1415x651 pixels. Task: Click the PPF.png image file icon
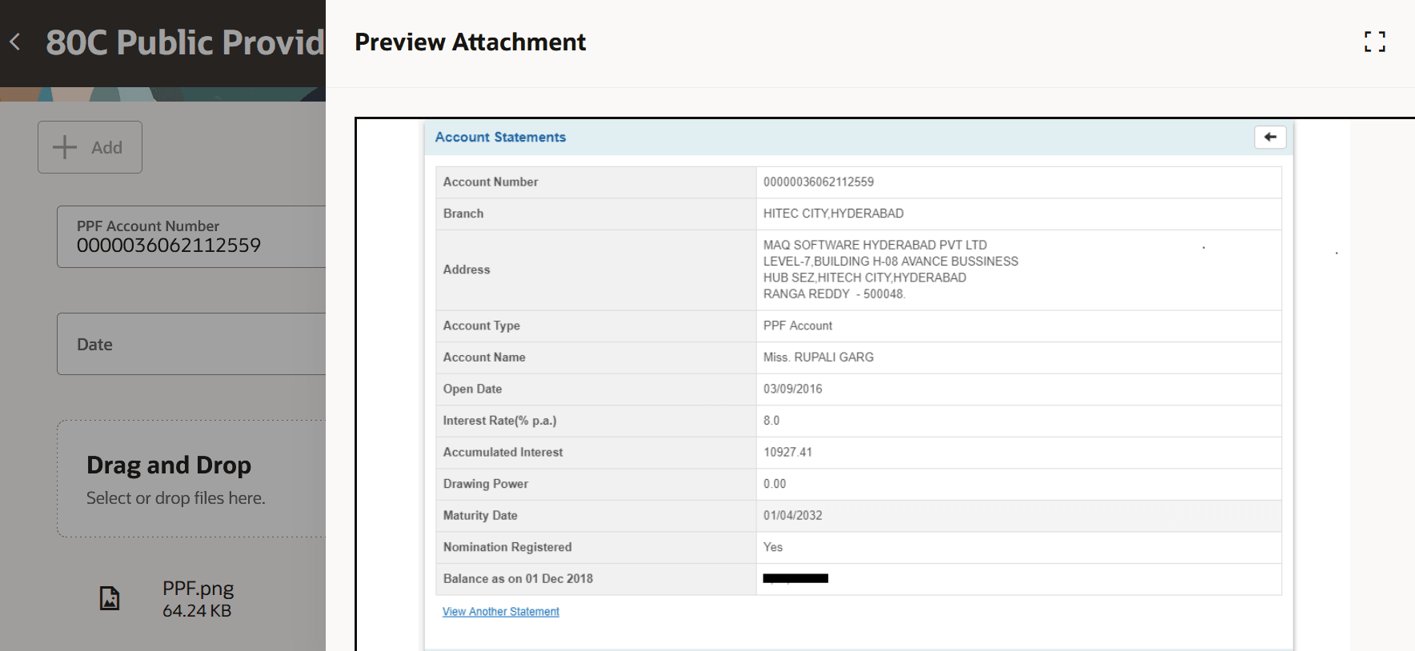tap(110, 598)
